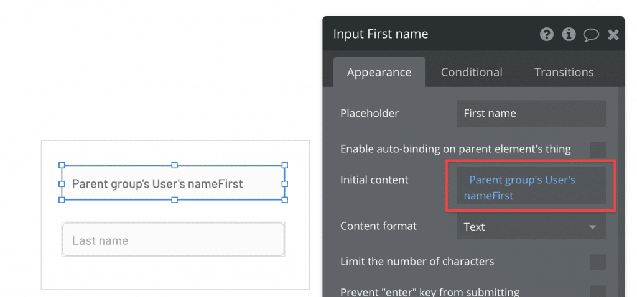
Task: Click the comment speech bubble icon
Action: coord(590,35)
